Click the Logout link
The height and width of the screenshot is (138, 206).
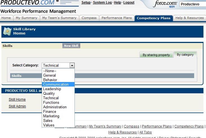[x=129, y=3]
